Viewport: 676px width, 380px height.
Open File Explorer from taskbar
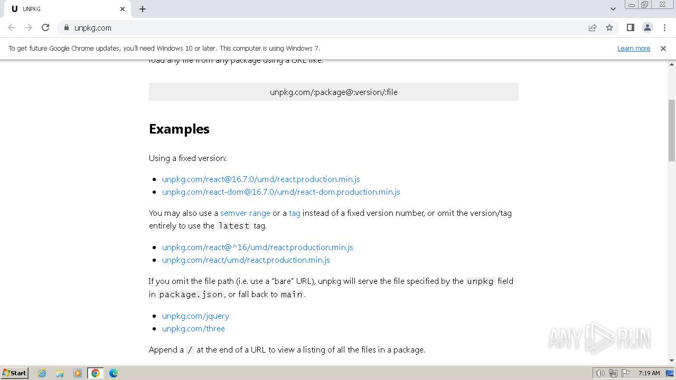pyautogui.click(x=60, y=373)
